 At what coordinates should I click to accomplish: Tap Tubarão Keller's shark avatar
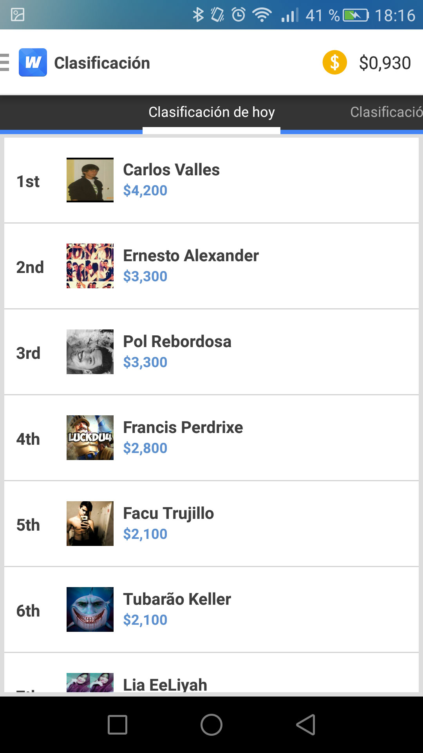pyautogui.click(x=90, y=609)
